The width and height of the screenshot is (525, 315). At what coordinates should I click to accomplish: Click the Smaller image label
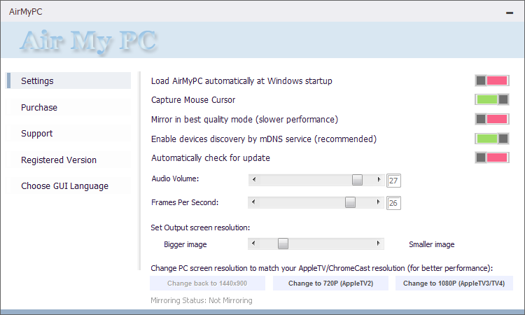[432, 244]
